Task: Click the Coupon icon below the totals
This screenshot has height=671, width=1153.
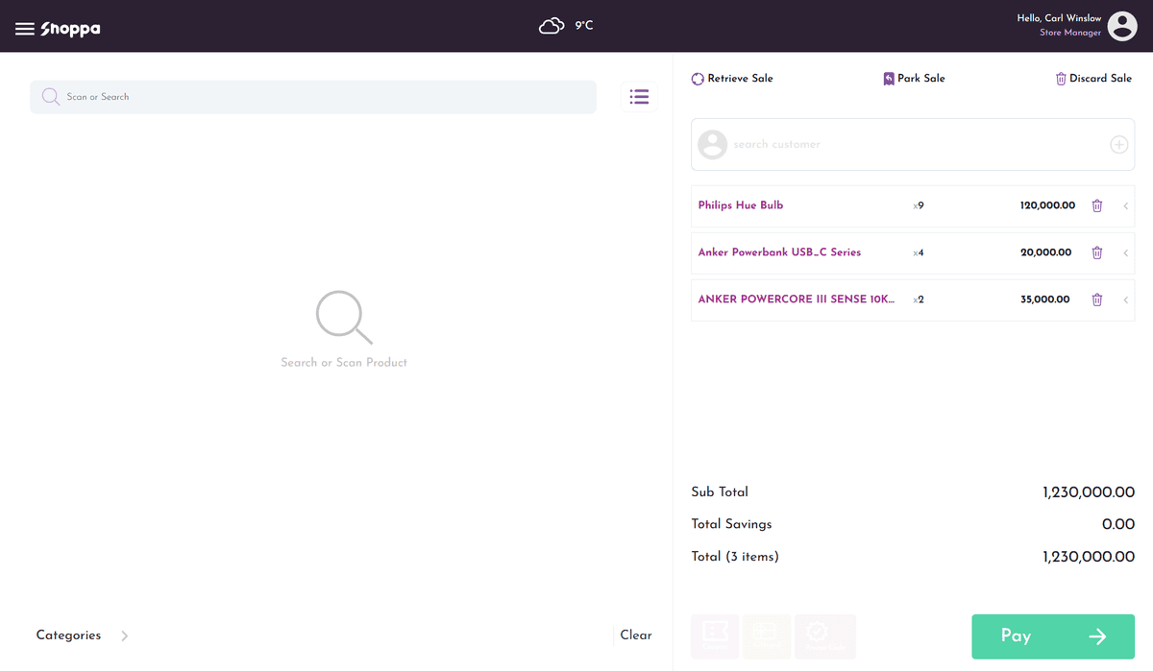Action: (715, 635)
